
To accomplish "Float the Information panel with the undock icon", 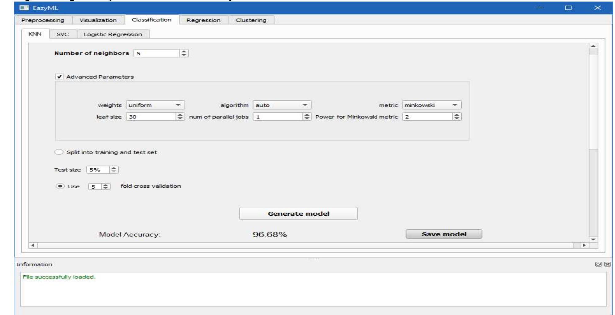I will tap(598, 264).
